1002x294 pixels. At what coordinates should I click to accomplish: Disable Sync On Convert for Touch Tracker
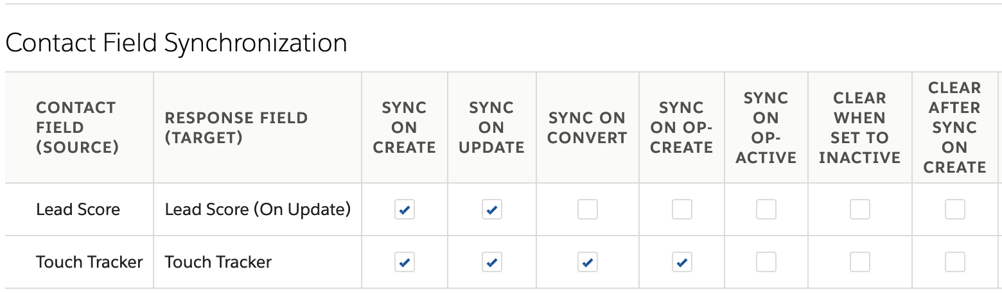click(588, 262)
